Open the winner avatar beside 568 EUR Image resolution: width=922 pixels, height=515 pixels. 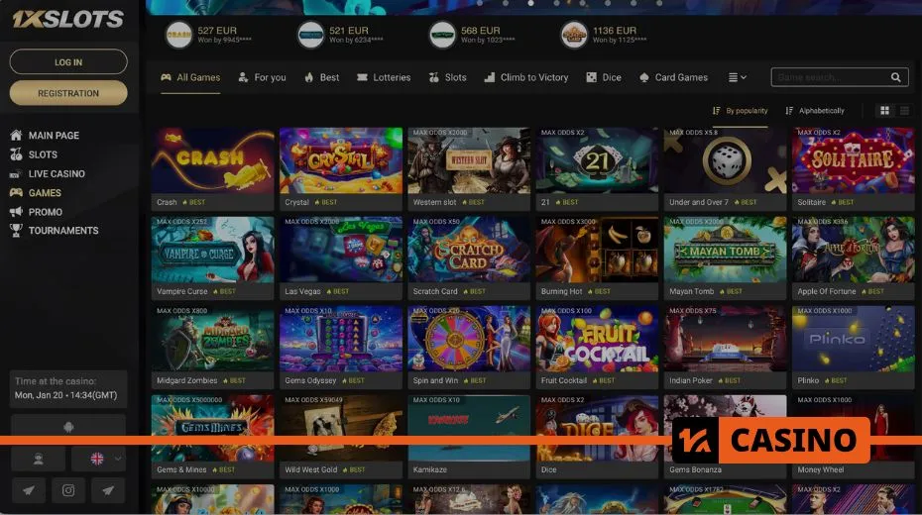(x=442, y=35)
